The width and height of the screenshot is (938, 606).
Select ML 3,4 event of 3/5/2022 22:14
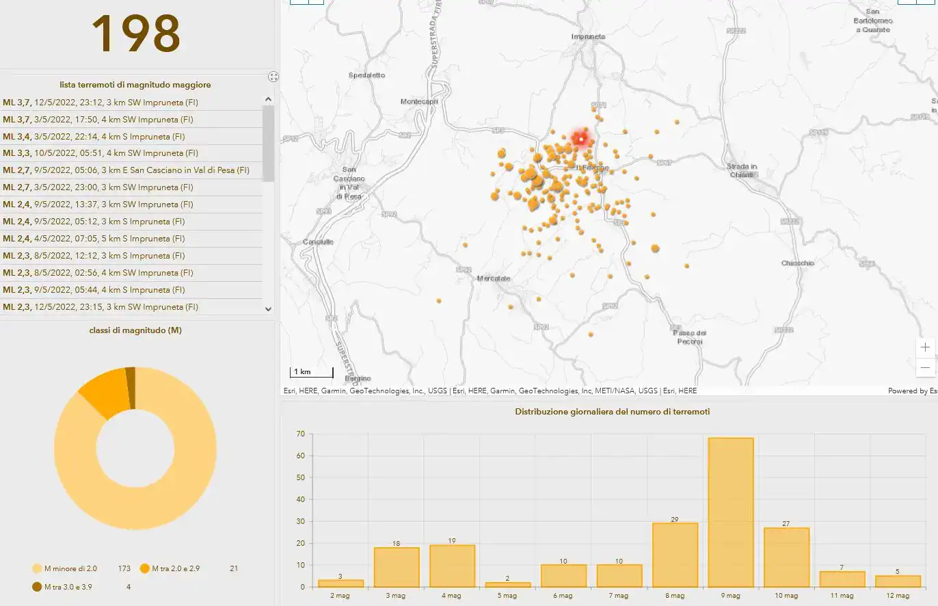[131, 137]
